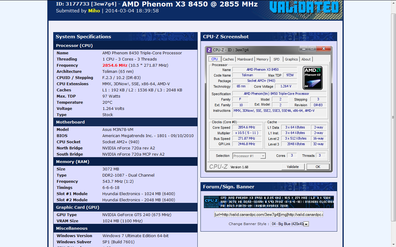
Task: Click the vertical scrollbar thumb
Action: pos(394,117)
